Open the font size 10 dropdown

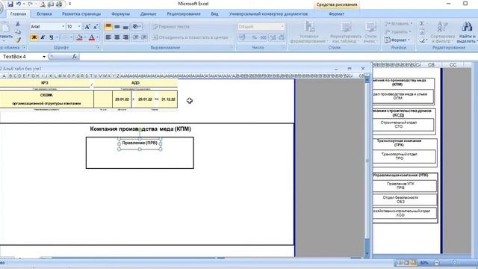pyautogui.click(x=79, y=27)
